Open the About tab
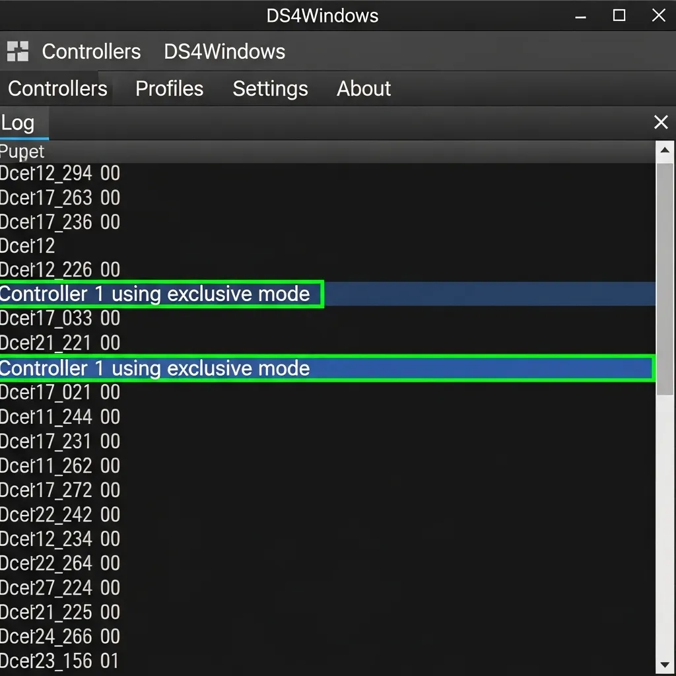 [x=363, y=88]
